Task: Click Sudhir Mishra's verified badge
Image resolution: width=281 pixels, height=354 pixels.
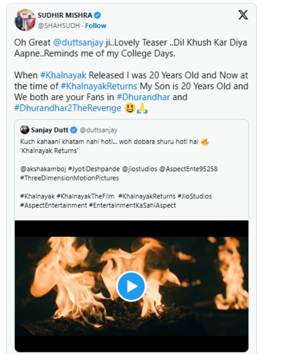Action: click(97, 15)
